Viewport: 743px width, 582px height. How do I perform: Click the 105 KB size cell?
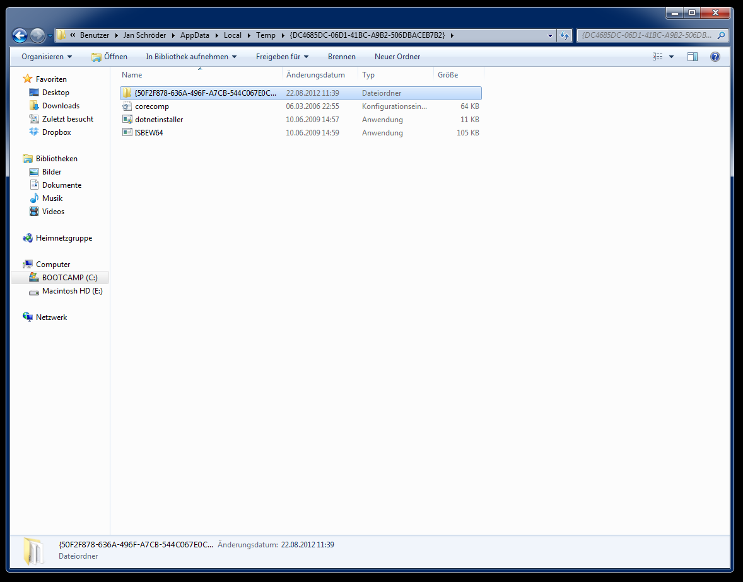tap(468, 133)
